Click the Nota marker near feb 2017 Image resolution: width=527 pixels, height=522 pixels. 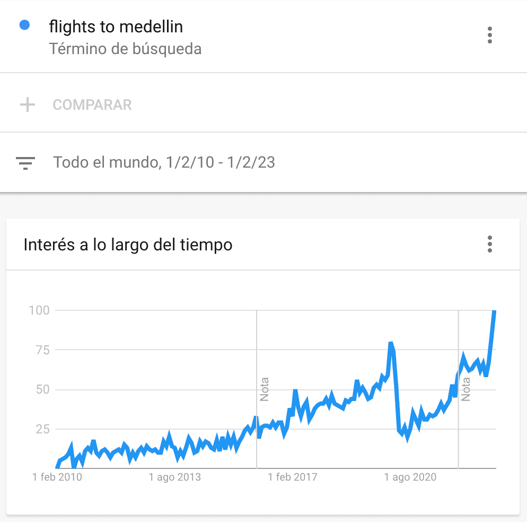[x=264, y=389]
